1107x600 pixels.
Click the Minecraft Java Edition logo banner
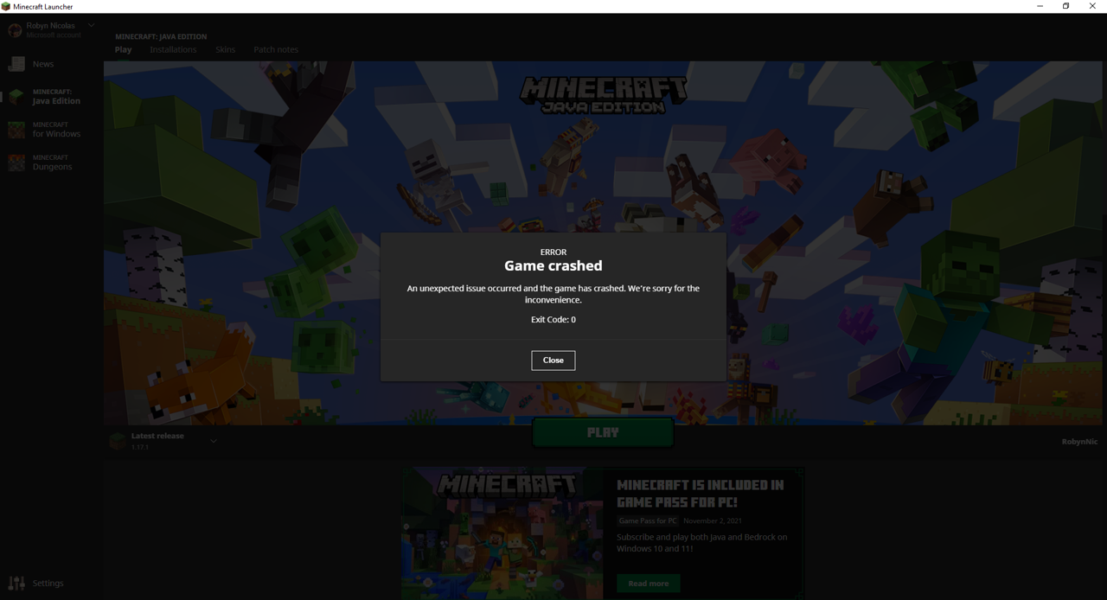[x=603, y=95]
